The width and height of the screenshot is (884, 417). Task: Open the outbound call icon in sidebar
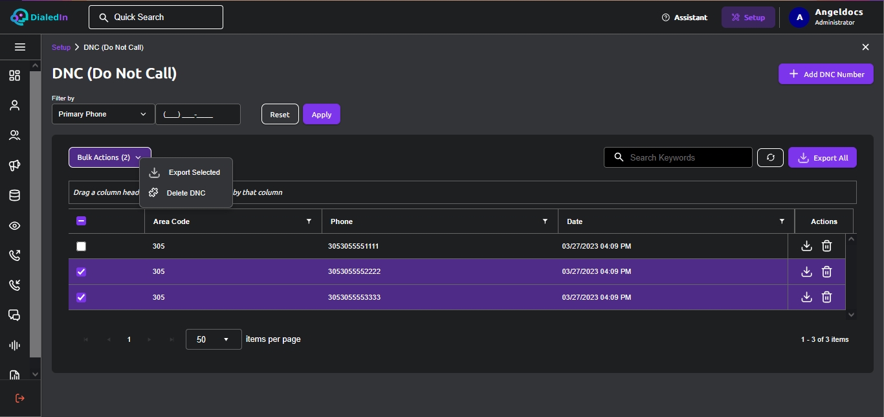14,255
